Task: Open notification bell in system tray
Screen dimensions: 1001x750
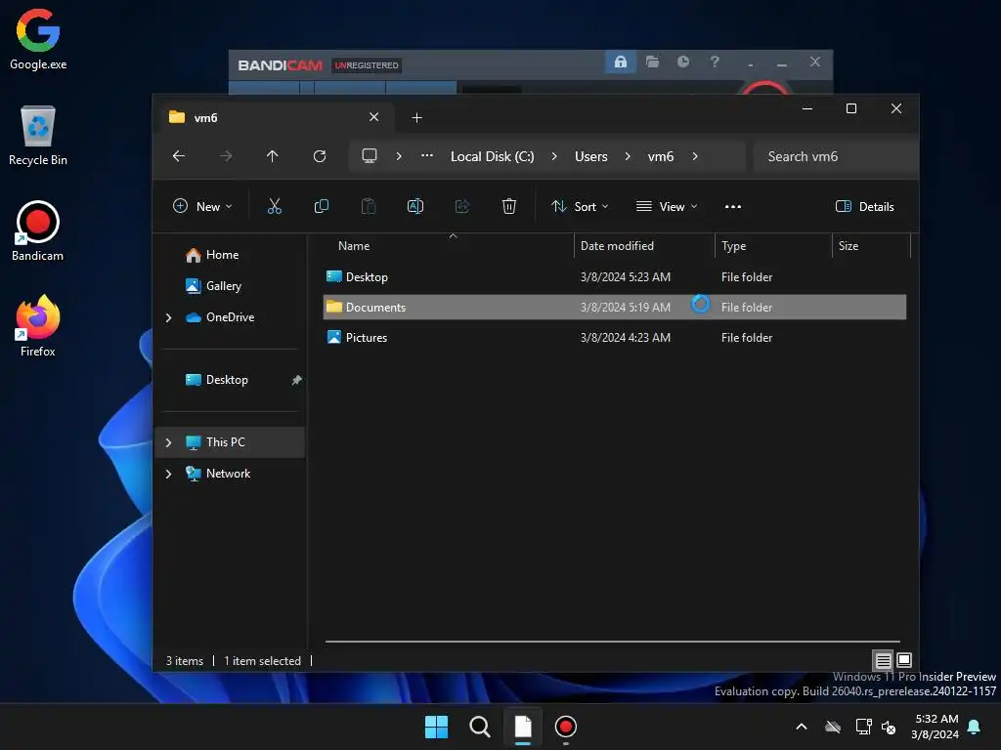Action: click(975, 727)
